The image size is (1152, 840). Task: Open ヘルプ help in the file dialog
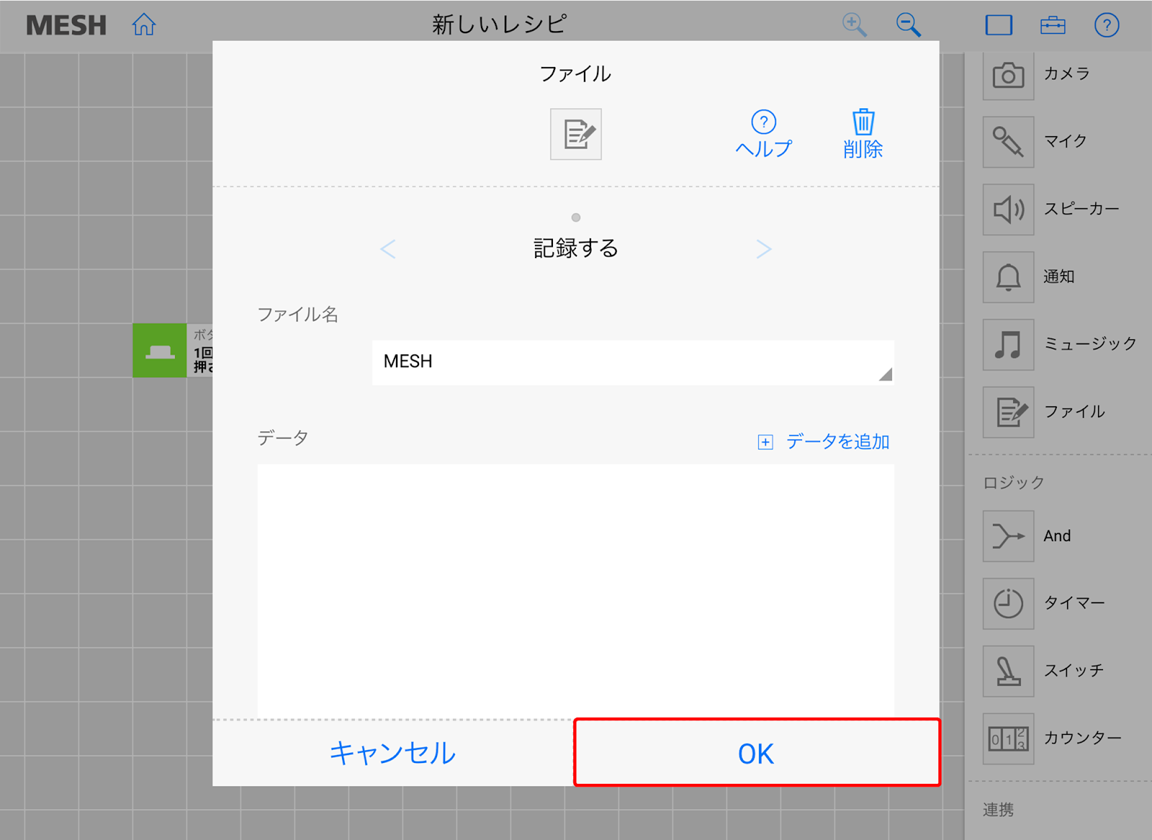coord(763,134)
